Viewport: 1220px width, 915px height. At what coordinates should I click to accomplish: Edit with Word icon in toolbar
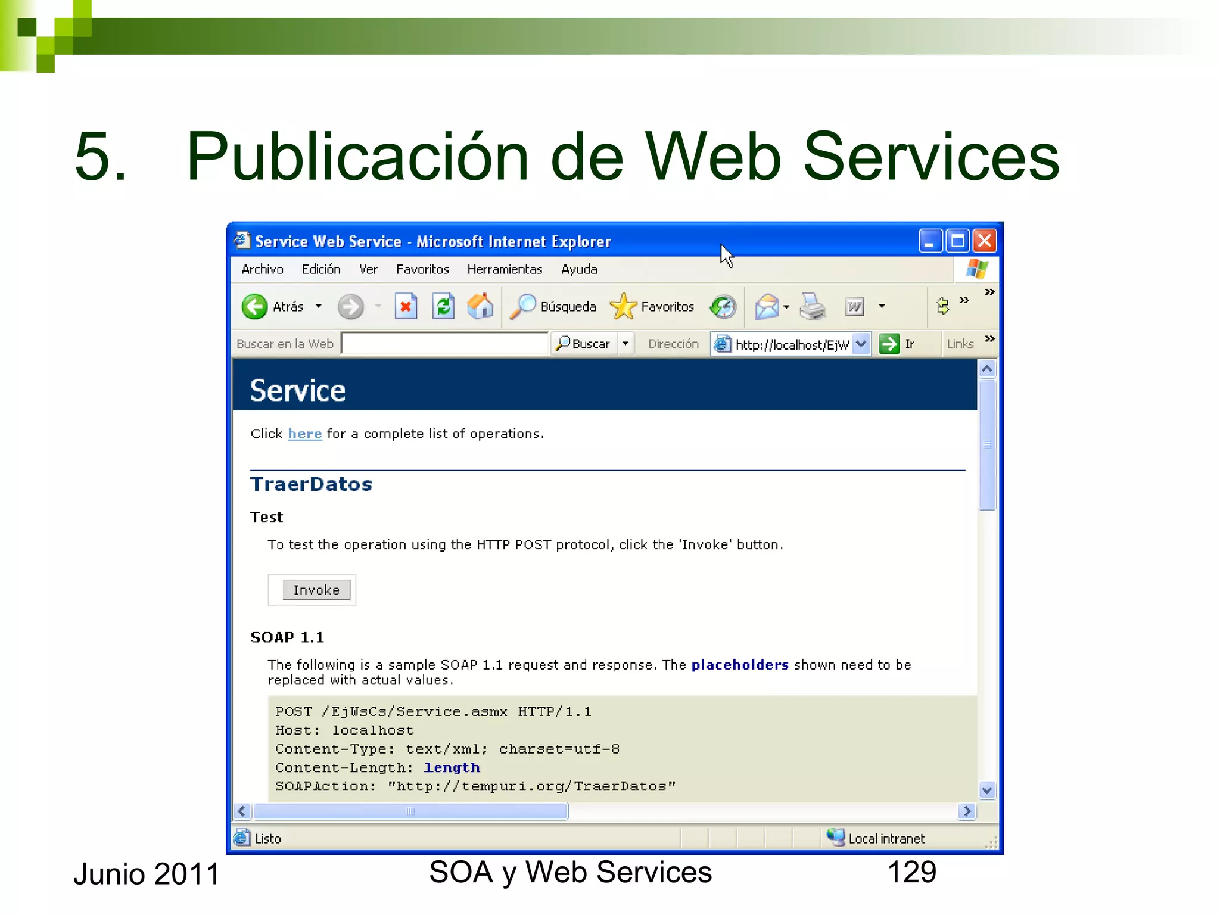(854, 307)
